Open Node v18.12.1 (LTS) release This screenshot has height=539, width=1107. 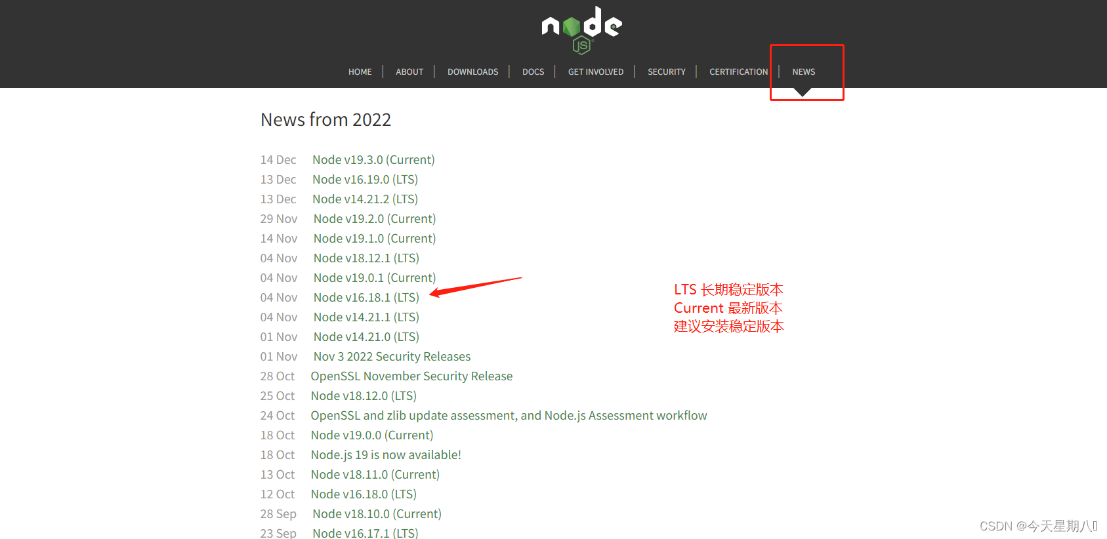point(366,258)
